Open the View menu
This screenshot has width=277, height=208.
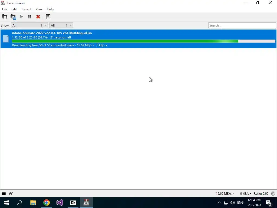[x=39, y=9]
